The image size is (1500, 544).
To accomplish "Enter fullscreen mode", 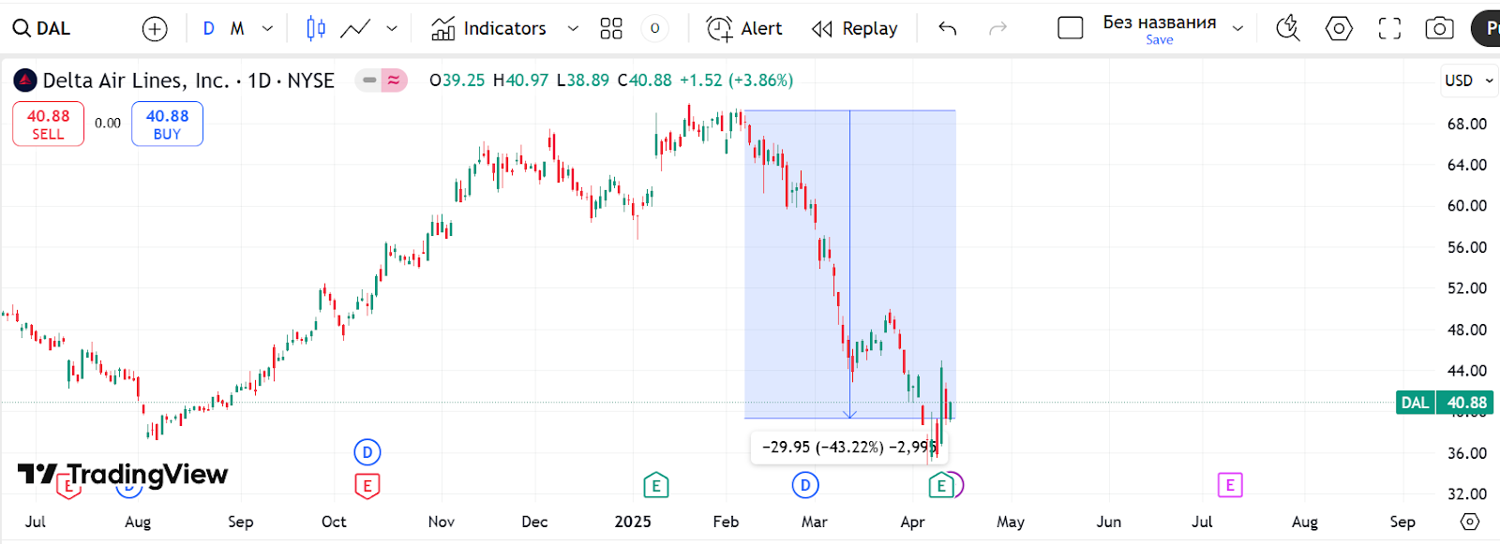I will 1389,29.
